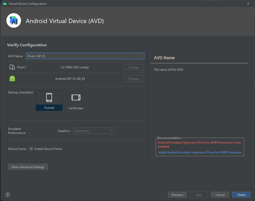255x201 pixels.
Task: Select Portrait startup orientation
Action: (x=49, y=101)
